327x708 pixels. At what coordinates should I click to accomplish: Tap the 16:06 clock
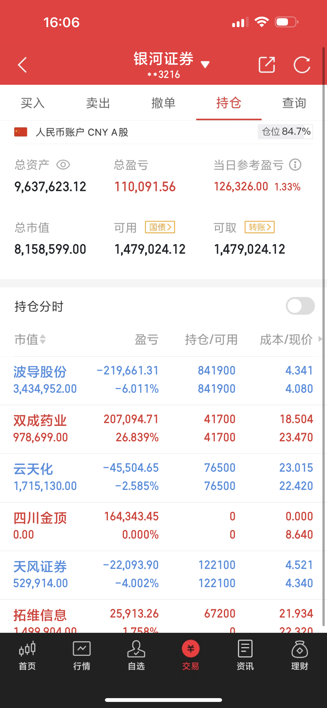click(61, 22)
